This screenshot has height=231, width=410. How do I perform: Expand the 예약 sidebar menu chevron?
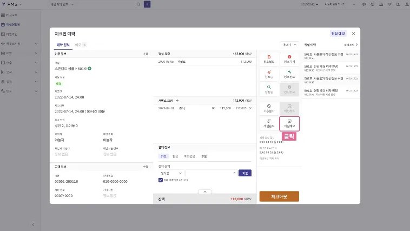pos(36,53)
